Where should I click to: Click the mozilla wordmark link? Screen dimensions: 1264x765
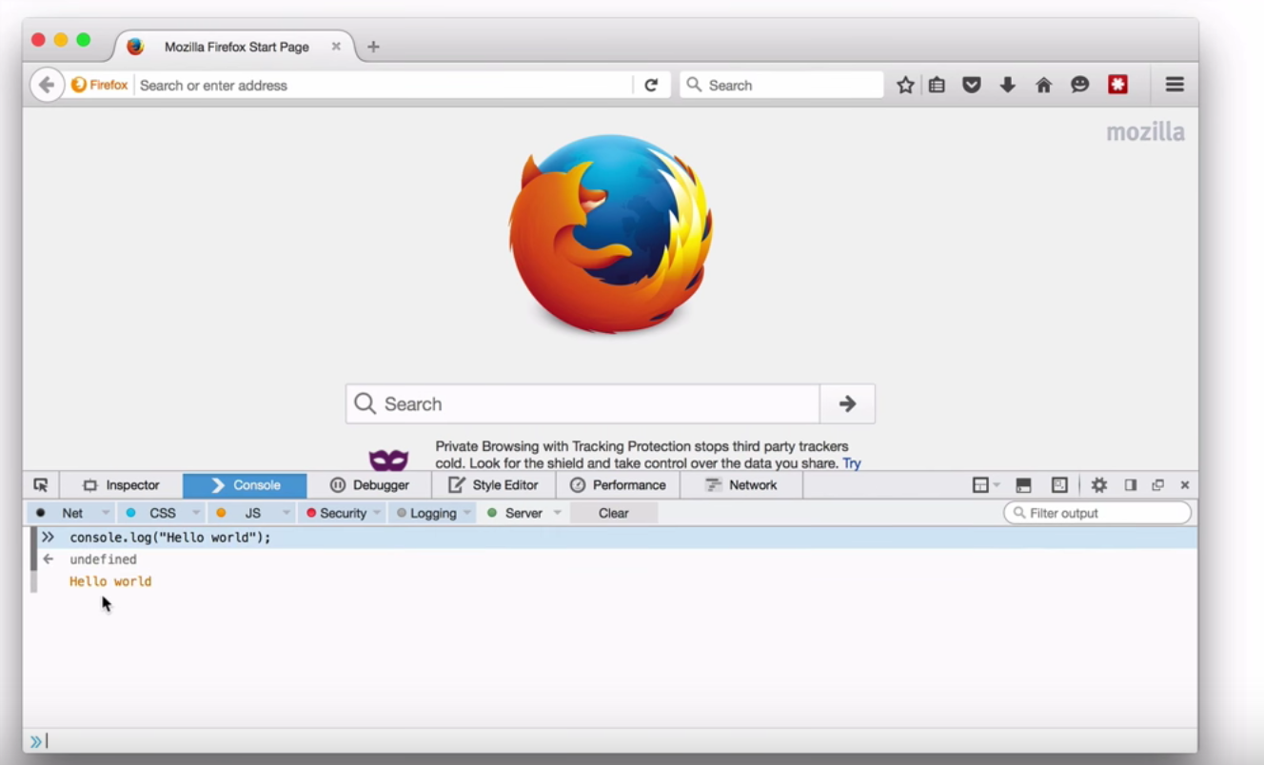tap(1145, 131)
